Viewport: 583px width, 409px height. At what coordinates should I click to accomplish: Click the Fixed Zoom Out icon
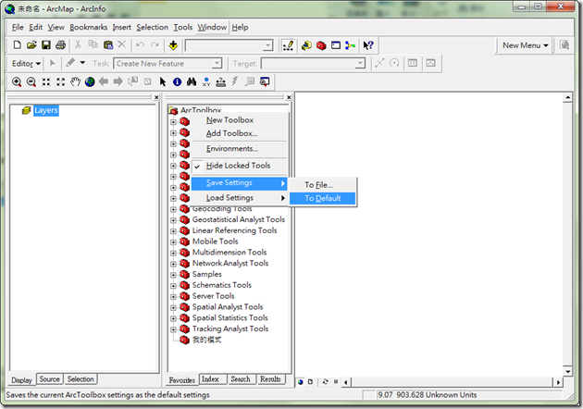tap(60, 81)
